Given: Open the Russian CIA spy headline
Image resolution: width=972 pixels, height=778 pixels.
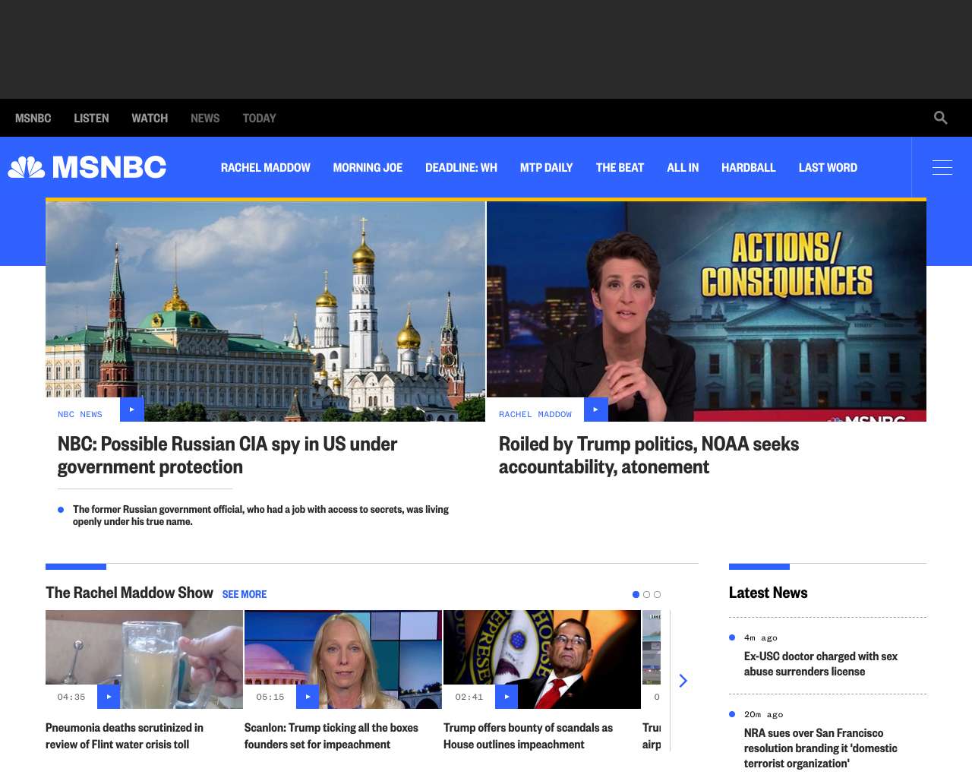Looking at the screenshot, I should 227,455.
